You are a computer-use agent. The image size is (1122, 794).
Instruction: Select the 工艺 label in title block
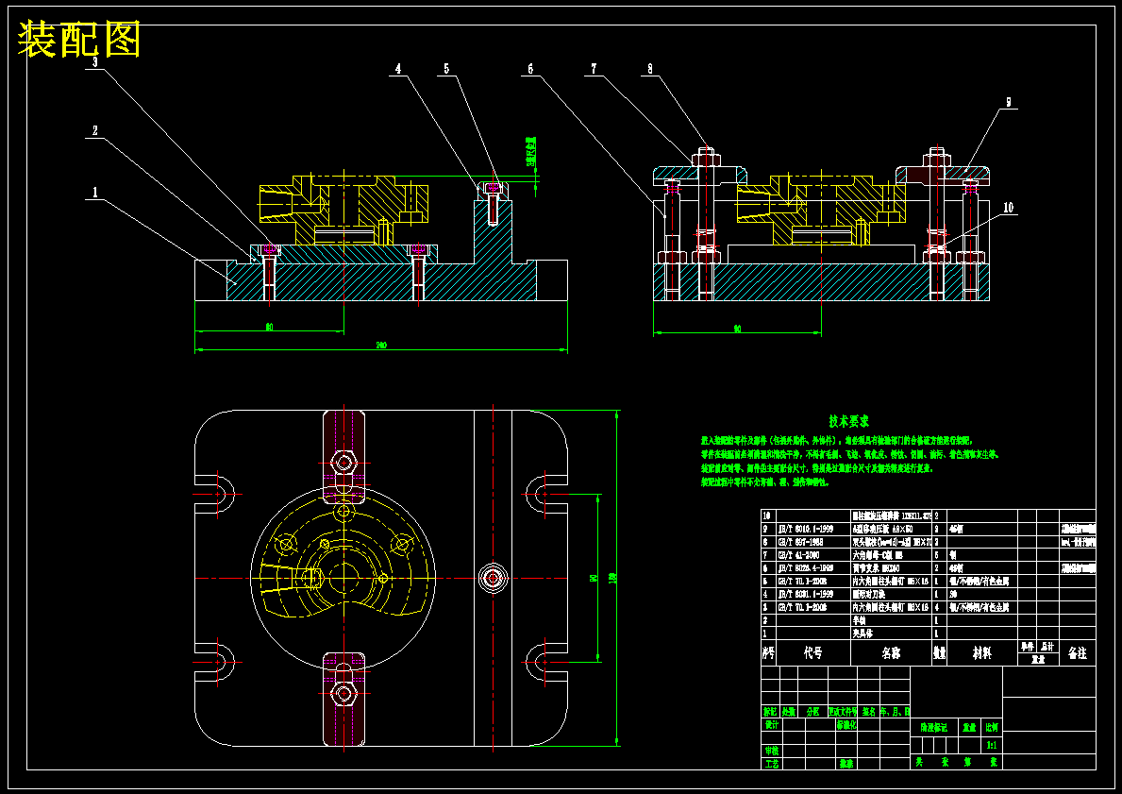click(x=771, y=764)
